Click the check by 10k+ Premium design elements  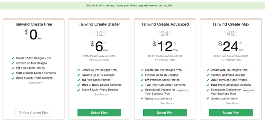coord(142,85)
